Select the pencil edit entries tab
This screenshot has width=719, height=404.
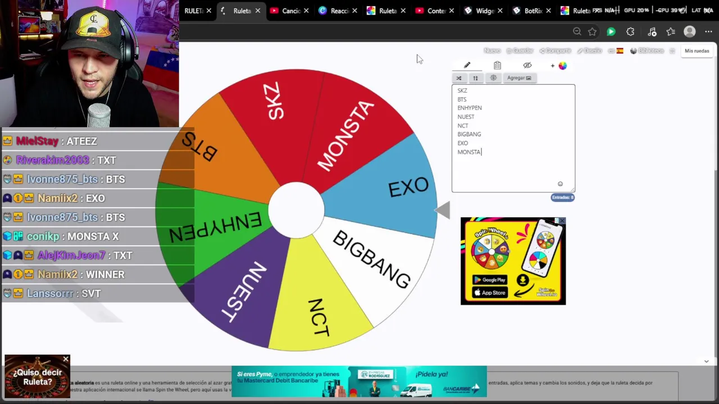tap(467, 65)
